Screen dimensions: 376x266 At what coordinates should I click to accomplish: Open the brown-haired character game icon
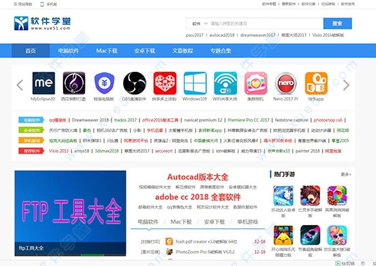[x=310, y=196]
